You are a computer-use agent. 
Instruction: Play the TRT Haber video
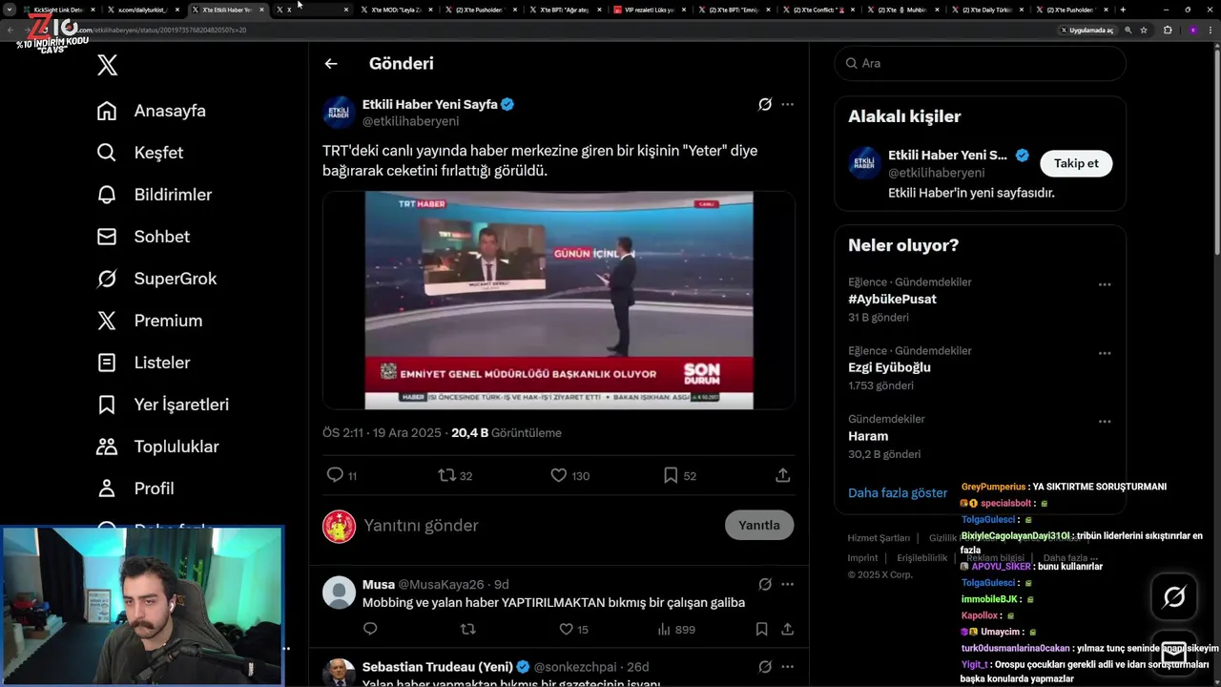pos(559,300)
